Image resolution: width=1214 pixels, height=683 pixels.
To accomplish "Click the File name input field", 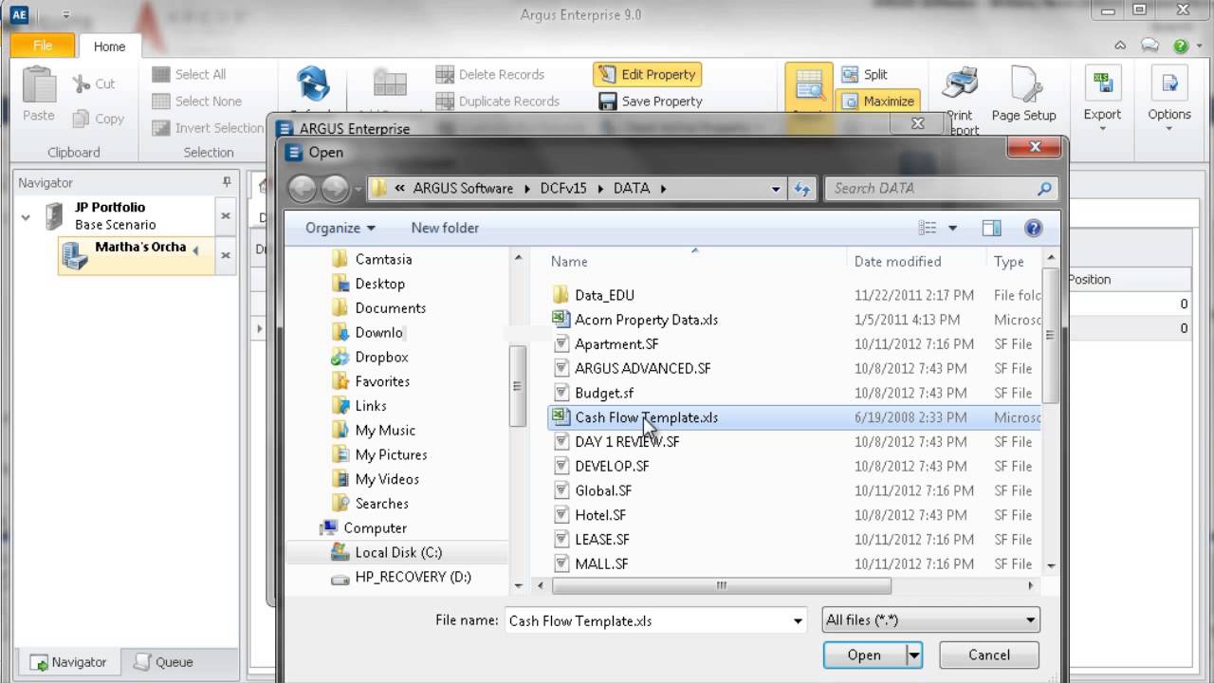I will tap(647, 620).
